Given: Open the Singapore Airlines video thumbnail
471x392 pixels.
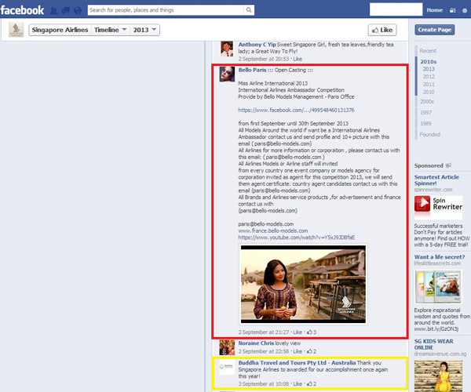Looking at the screenshot, I should (302, 283).
